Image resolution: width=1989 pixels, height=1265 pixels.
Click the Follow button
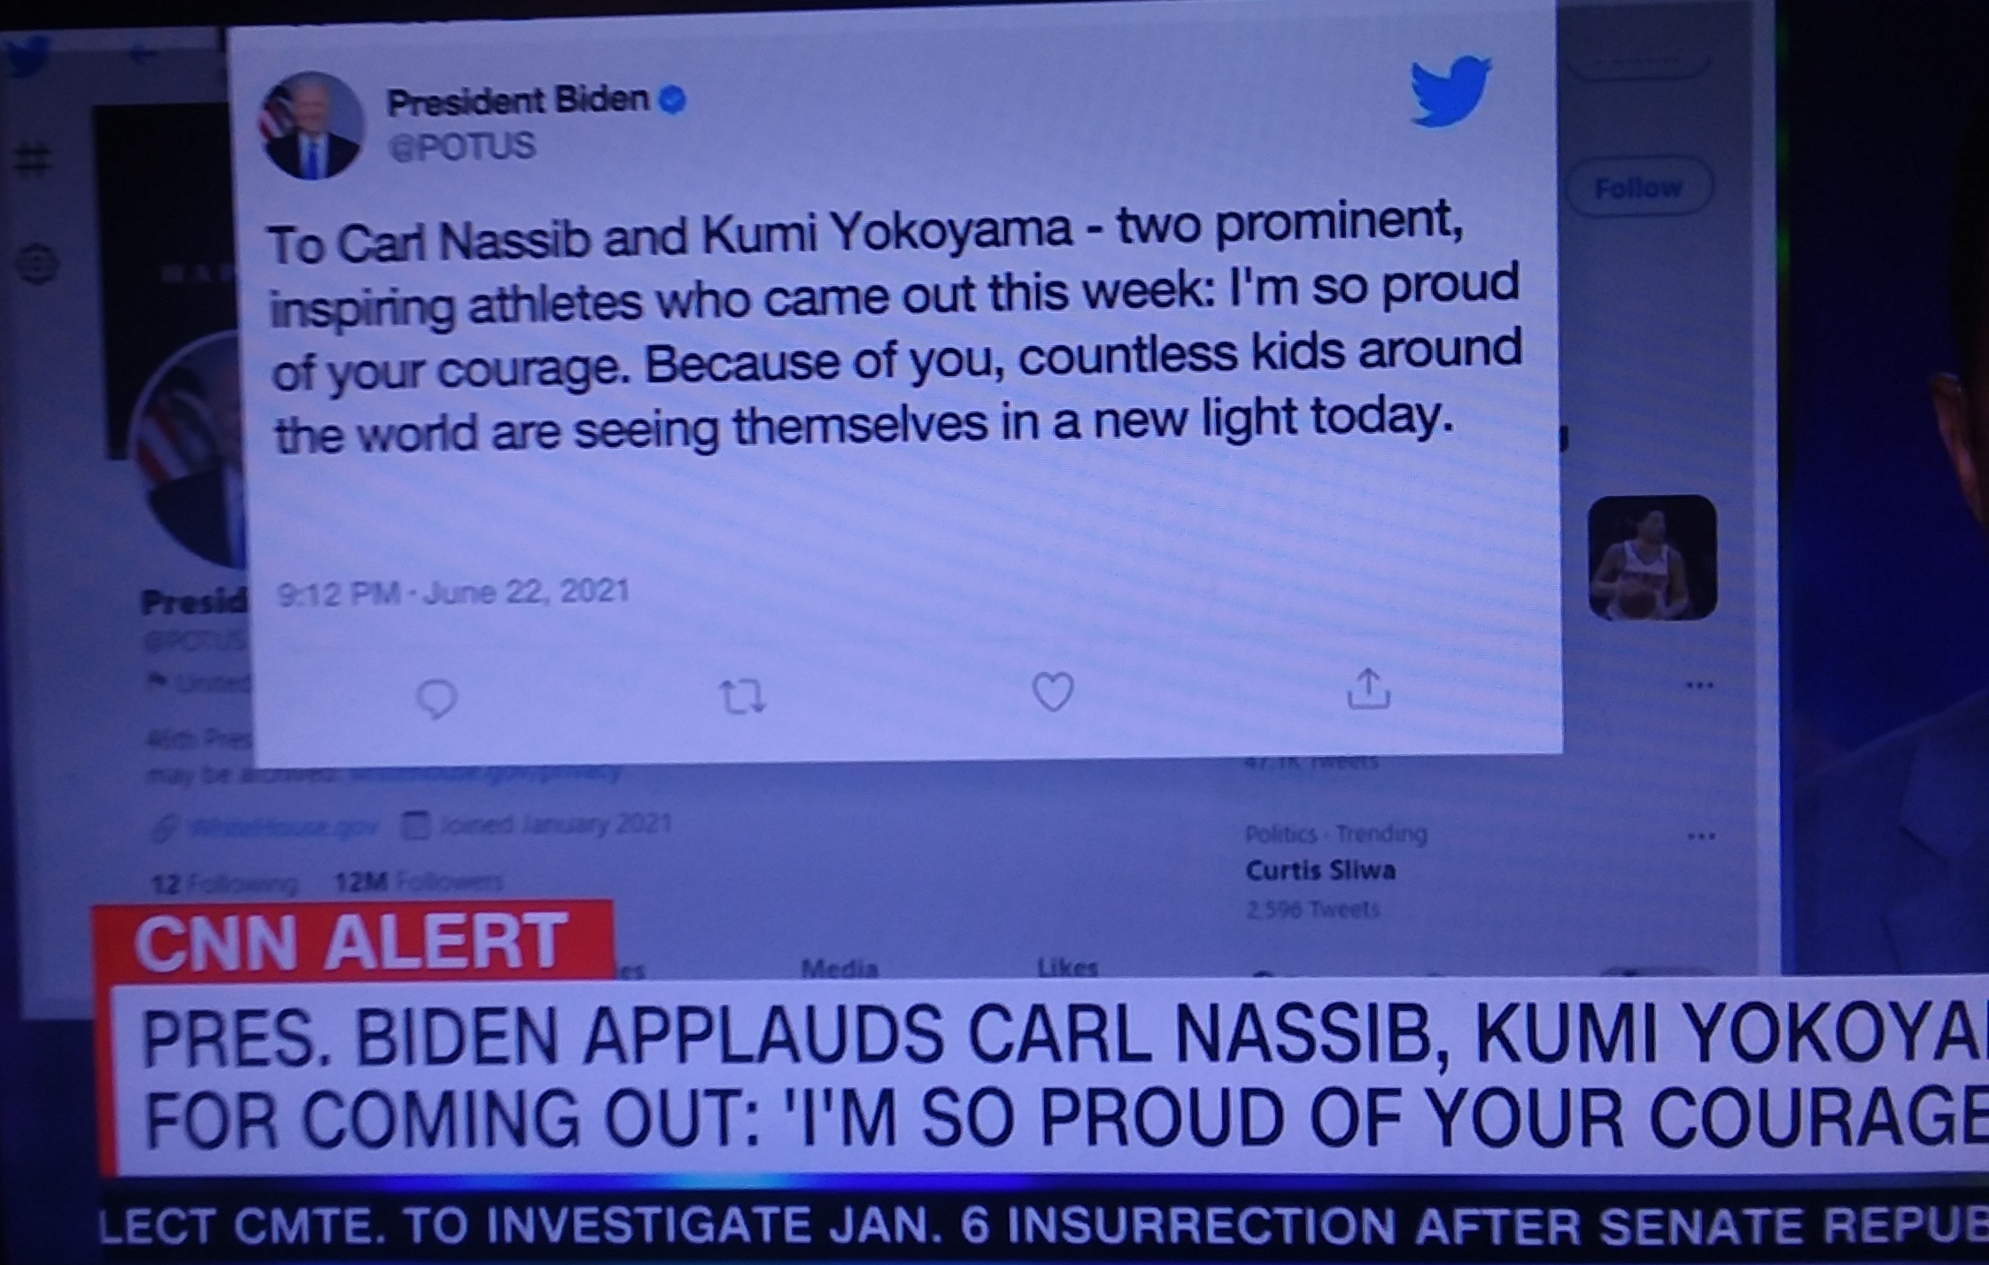pos(1637,188)
